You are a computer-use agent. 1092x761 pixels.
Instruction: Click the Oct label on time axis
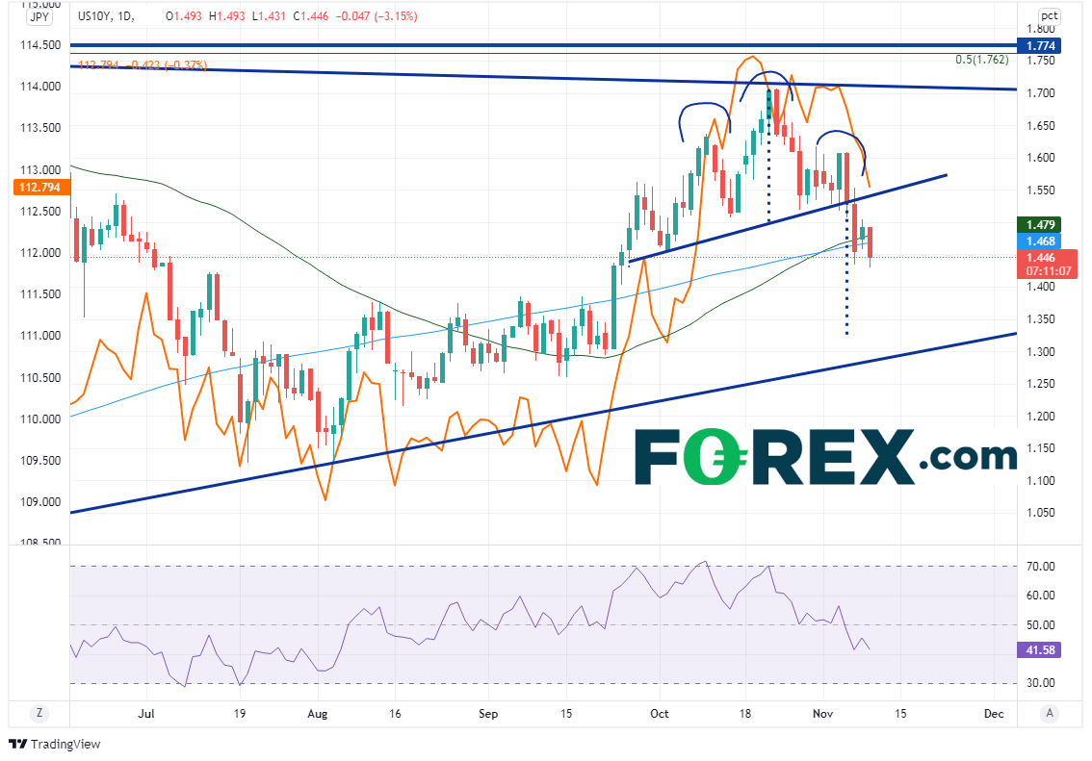[659, 713]
